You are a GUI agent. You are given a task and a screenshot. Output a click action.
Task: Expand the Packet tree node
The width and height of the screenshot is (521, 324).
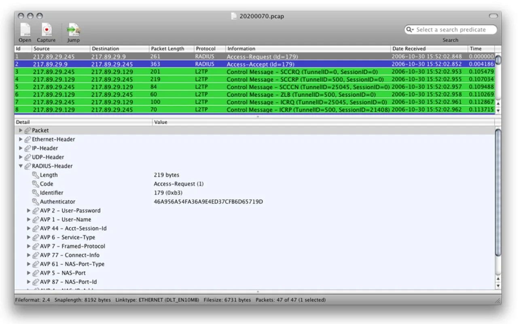[x=21, y=130]
